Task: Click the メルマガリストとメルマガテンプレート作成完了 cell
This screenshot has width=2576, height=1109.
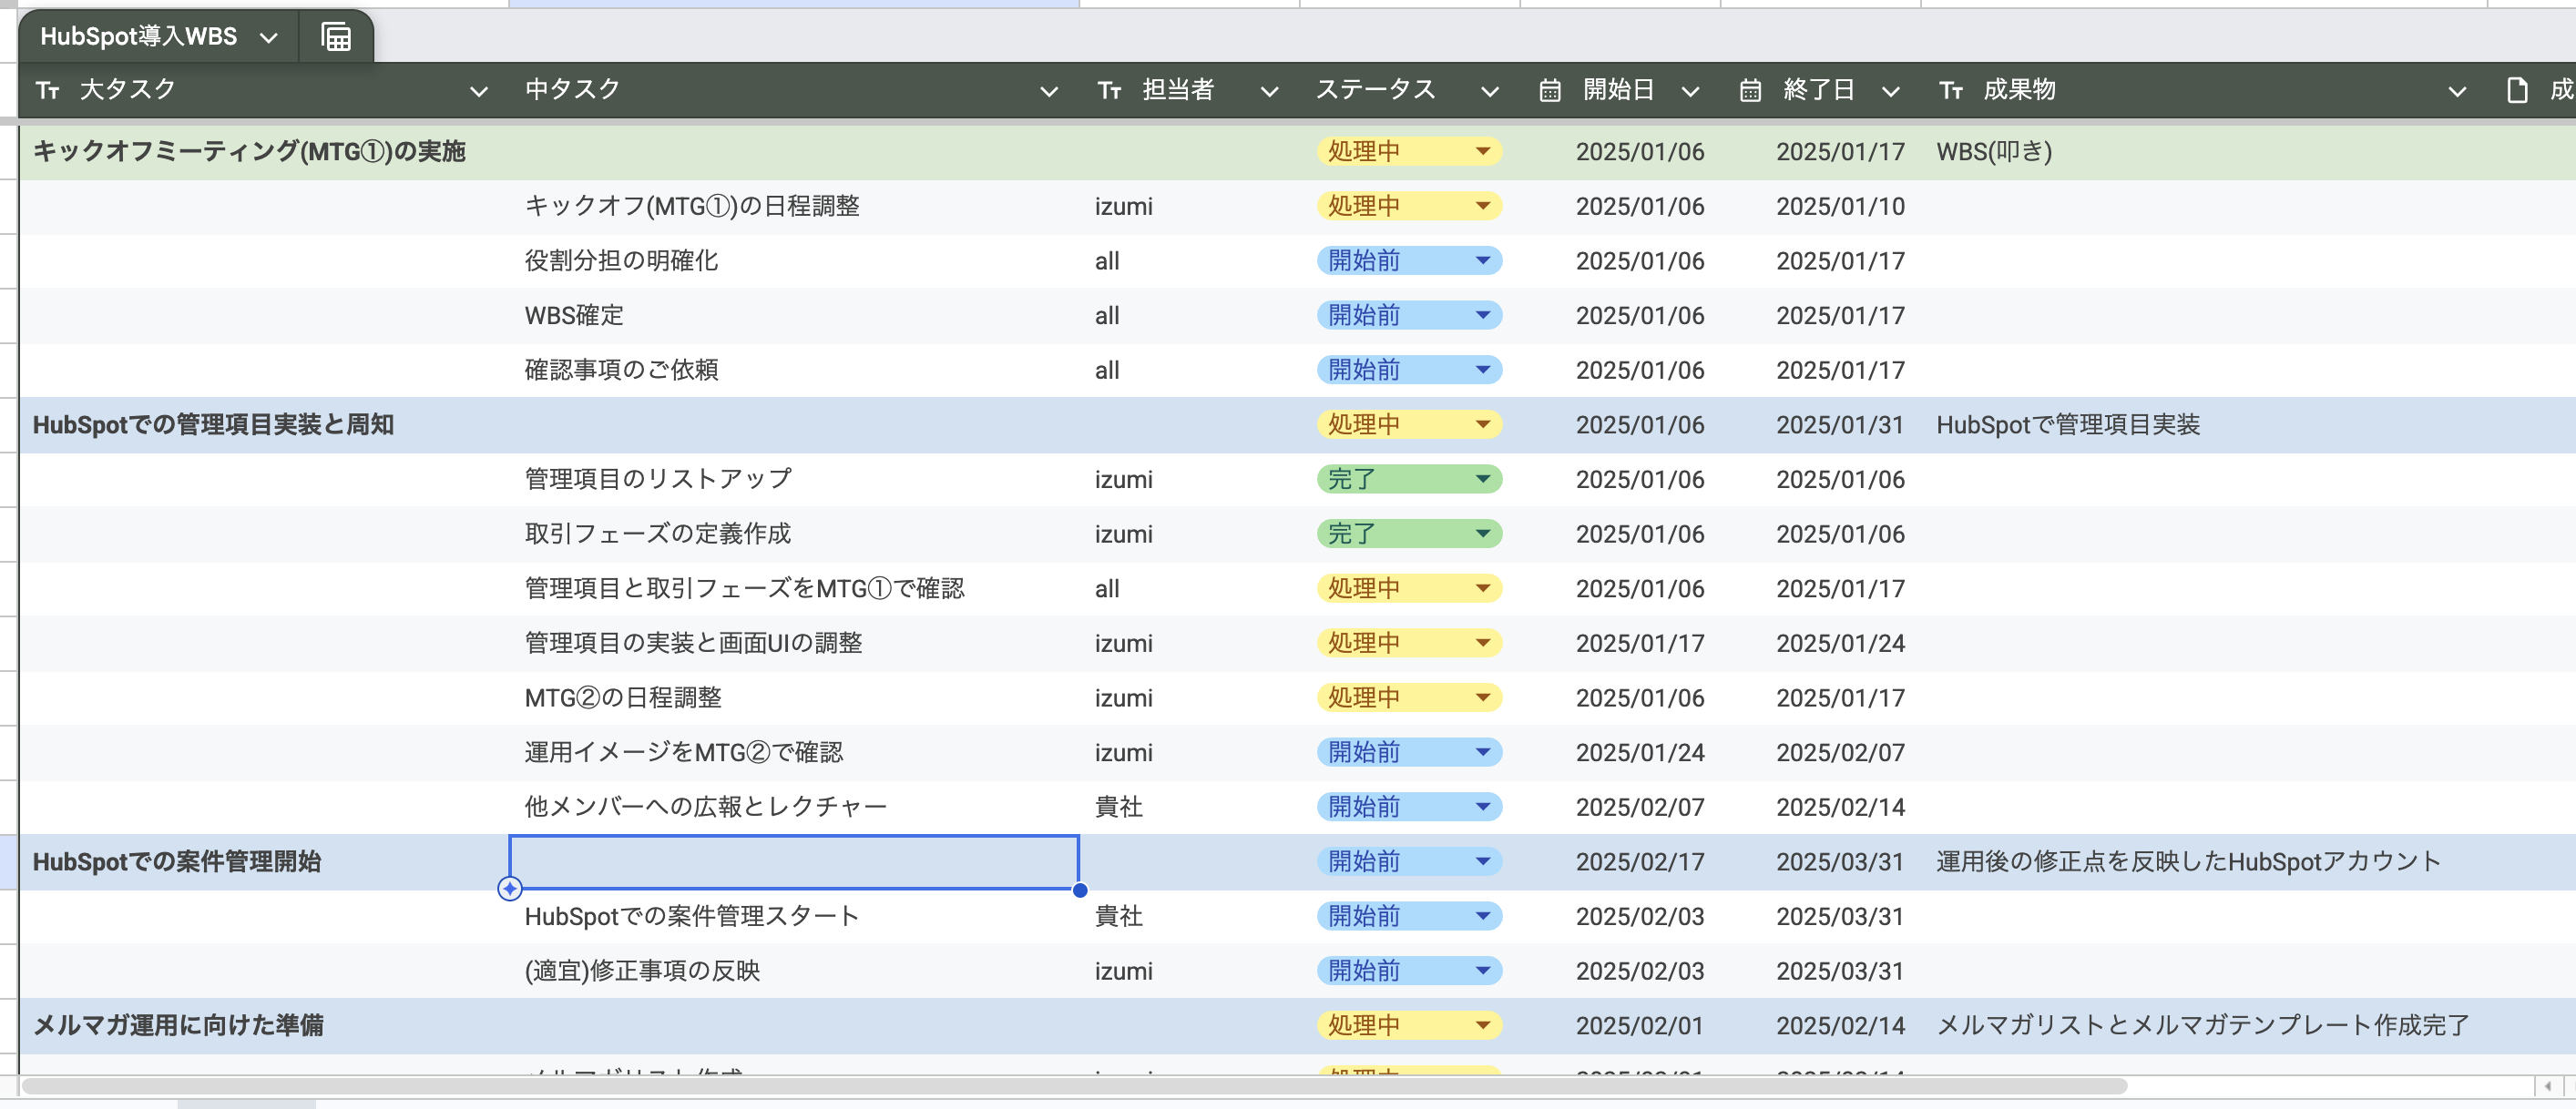Action: click(x=2203, y=1026)
